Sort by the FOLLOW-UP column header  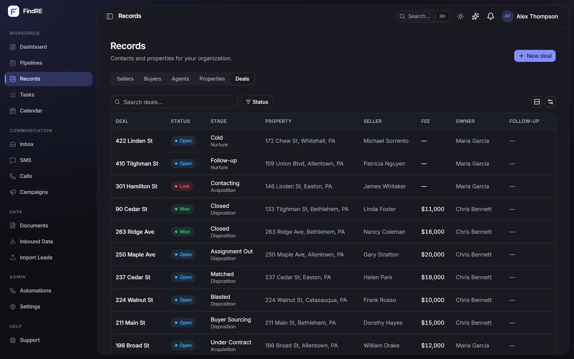click(x=524, y=121)
